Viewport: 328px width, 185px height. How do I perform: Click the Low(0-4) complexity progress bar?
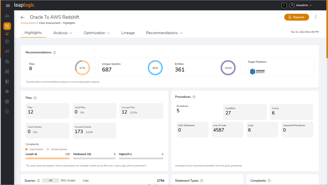(48, 158)
